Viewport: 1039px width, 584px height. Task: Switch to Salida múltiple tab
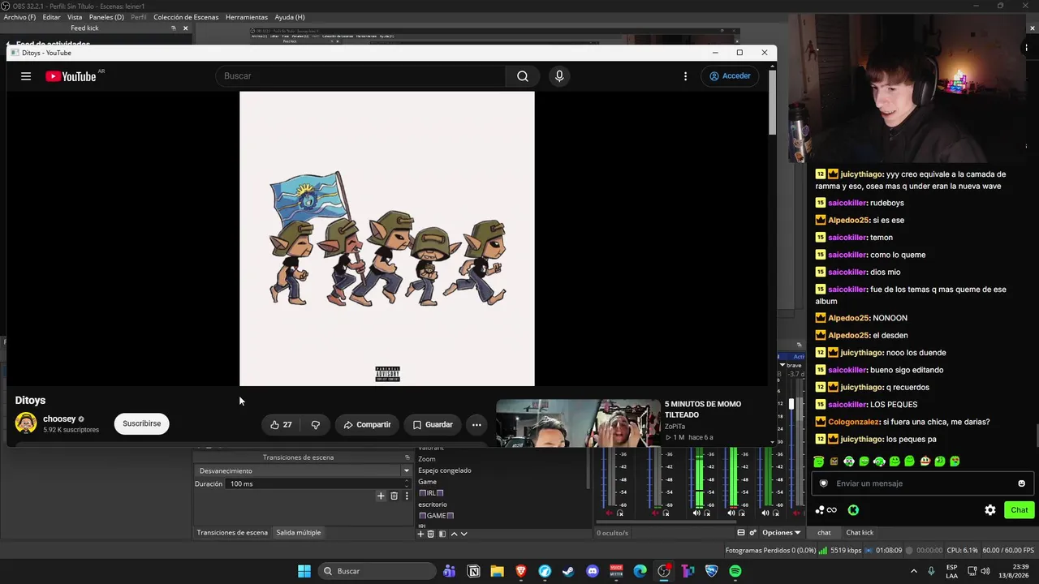click(299, 533)
